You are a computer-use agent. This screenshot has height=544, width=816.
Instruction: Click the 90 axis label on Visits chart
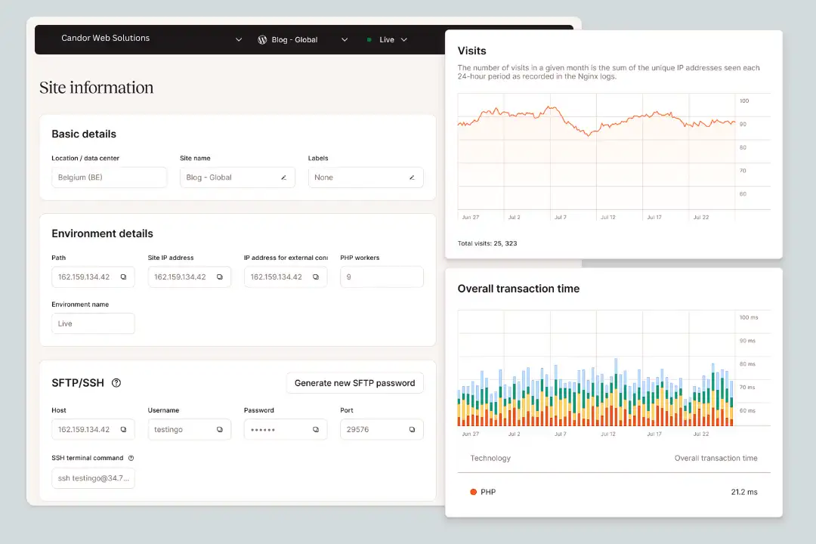[x=743, y=125]
